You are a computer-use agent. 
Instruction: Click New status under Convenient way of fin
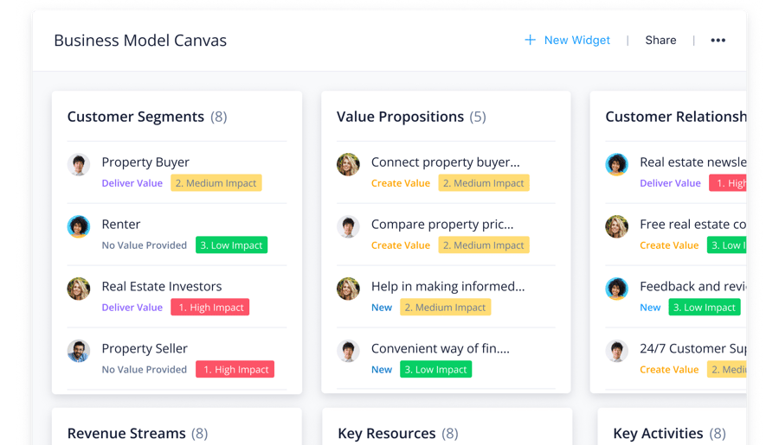[382, 369]
